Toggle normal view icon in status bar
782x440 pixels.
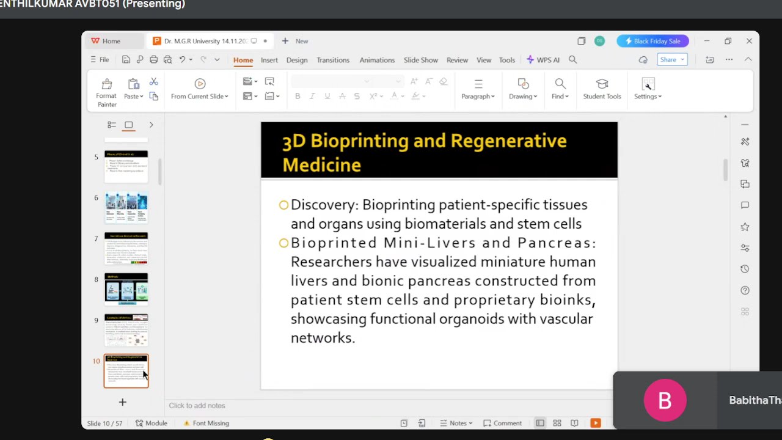click(540, 423)
